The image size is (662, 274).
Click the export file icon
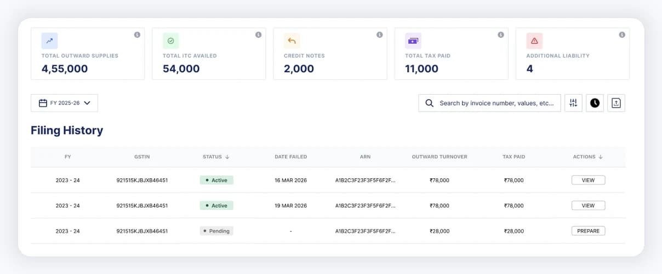(616, 103)
